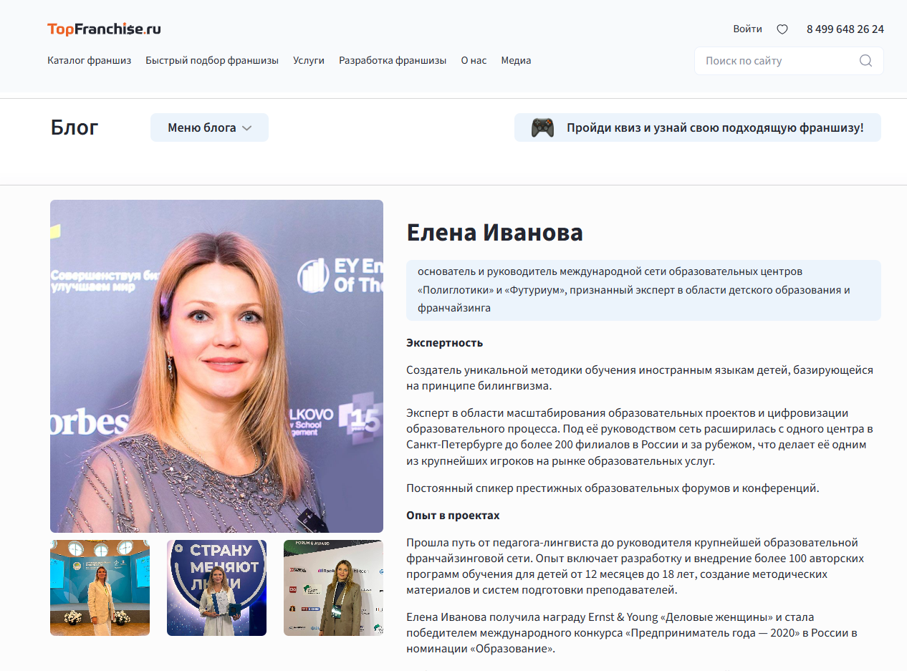Open Каталог франшиз menu item
907x671 pixels.
click(x=90, y=61)
